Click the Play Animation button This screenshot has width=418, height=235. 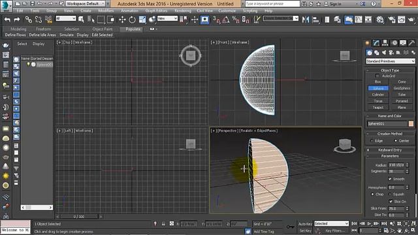[x=369, y=223]
